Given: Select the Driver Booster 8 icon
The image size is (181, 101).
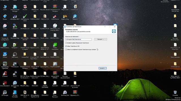Looking at the screenshot, I should tap(5, 84).
